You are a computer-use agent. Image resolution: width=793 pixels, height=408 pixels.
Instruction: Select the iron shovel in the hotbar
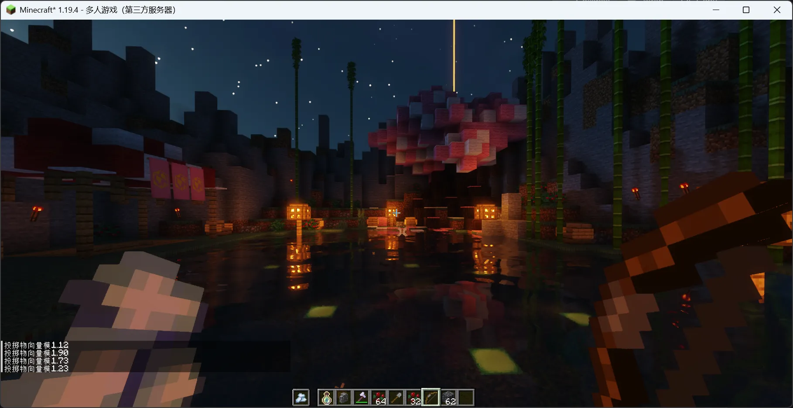396,398
